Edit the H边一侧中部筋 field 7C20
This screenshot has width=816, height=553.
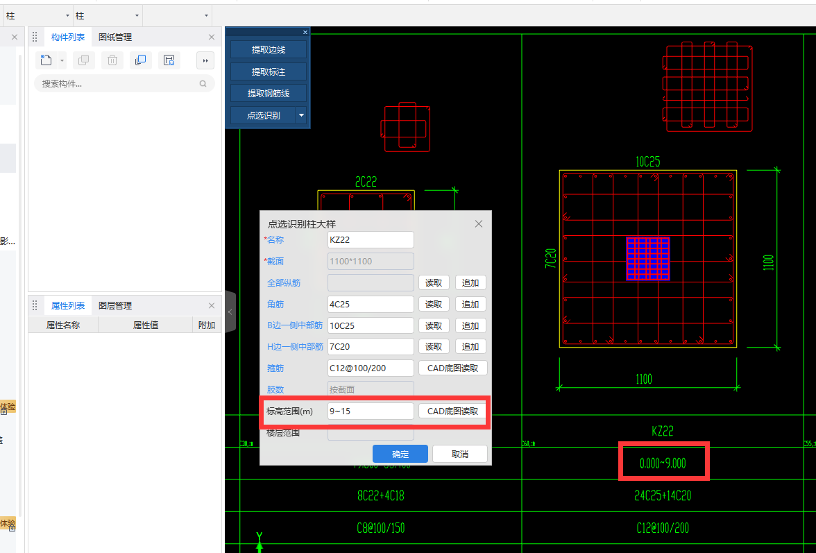click(371, 346)
